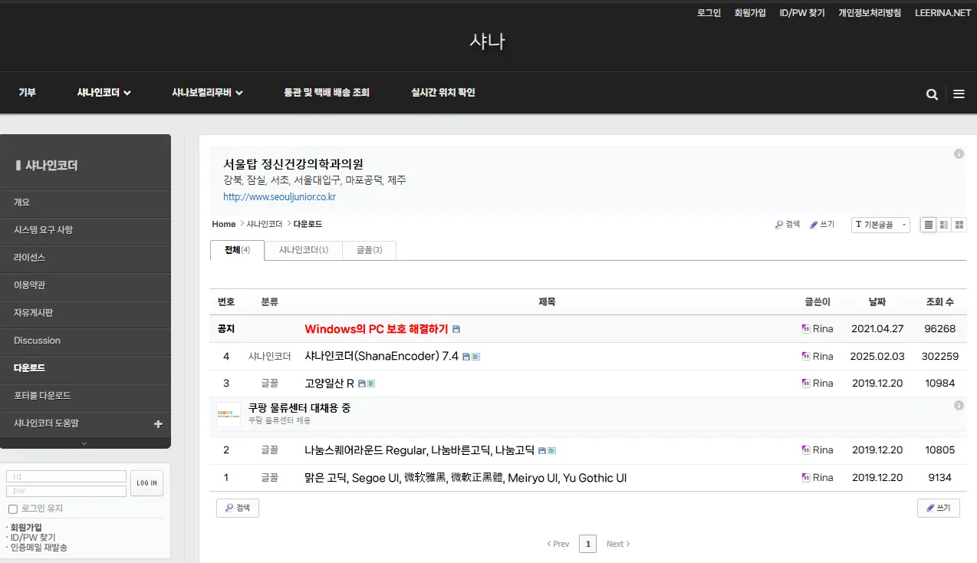Open 통관 및 택배 배송 조회 menu item
This screenshot has height=563, width=977.
point(327,93)
